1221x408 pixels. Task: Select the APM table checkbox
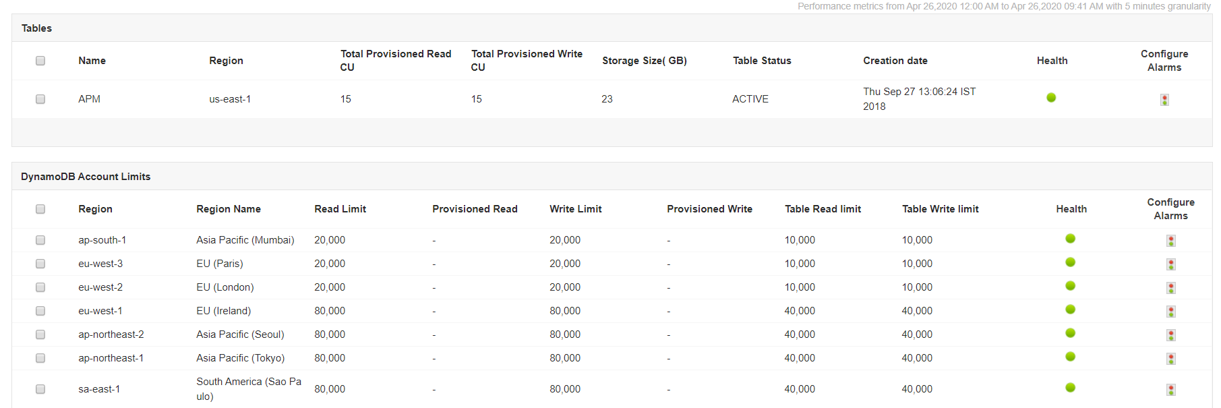[x=40, y=99]
